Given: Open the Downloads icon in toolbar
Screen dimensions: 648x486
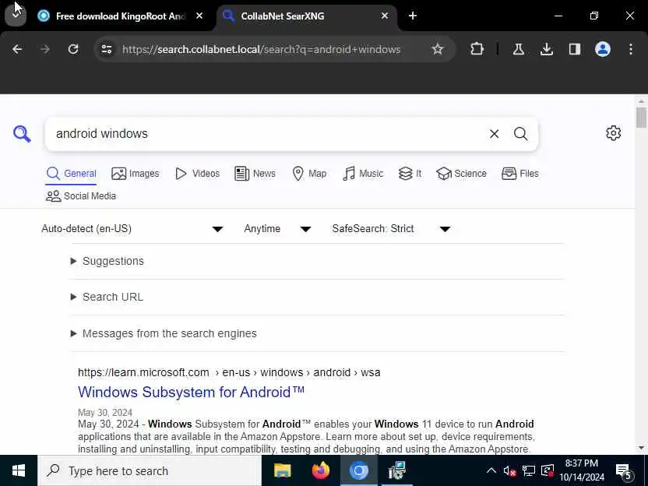Looking at the screenshot, I should (546, 50).
